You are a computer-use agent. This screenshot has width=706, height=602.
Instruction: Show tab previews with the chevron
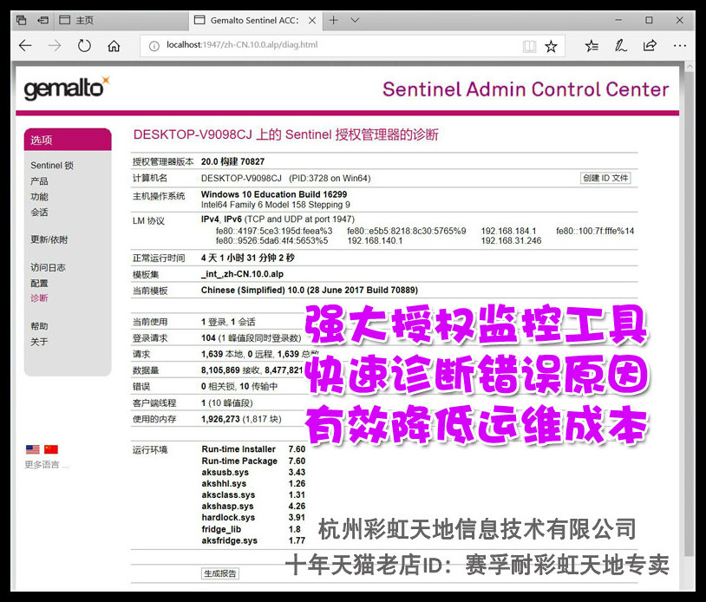click(x=355, y=20)
